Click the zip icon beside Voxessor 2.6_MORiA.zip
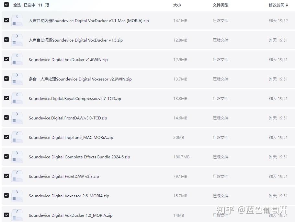This screenshot has width=295, height=222. [x=17, y=196]
